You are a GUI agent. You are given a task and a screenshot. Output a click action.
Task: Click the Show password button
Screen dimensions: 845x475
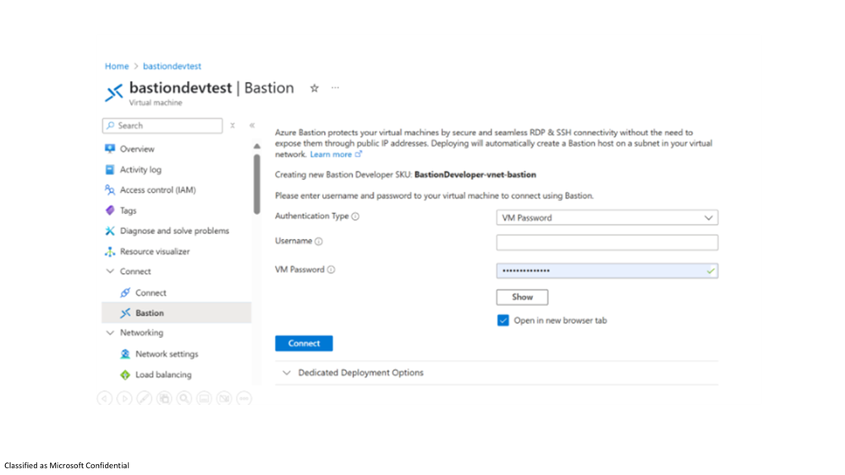522,298
